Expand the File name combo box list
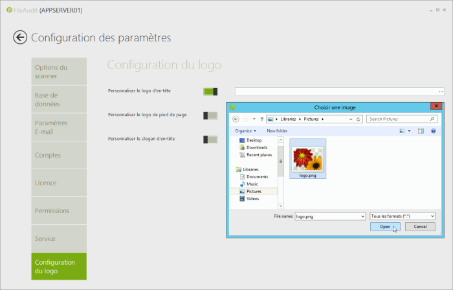 coord(362,216)
